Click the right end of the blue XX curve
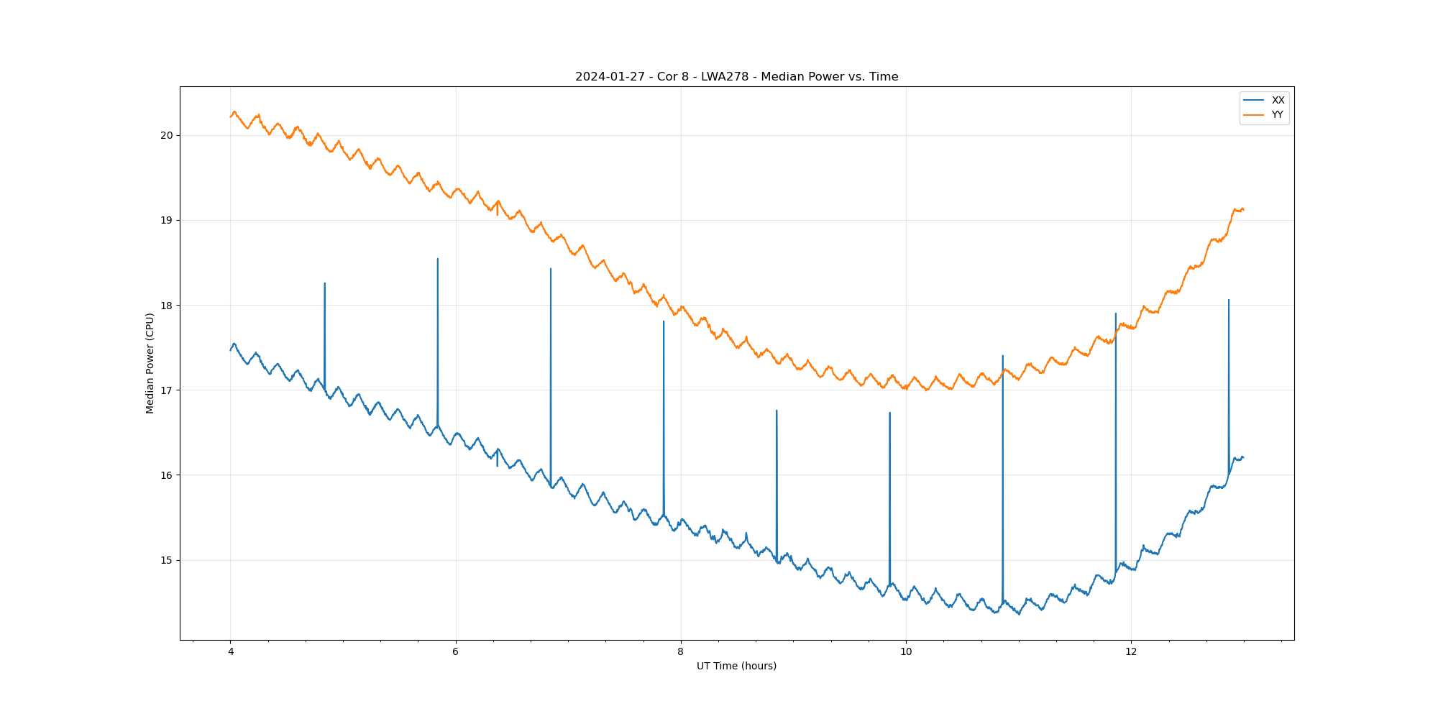 pyautogui.click(x=1243, y=457)
